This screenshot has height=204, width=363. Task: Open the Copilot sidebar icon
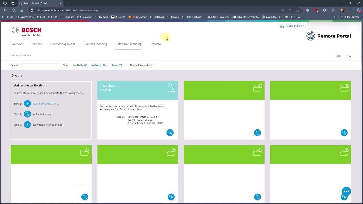pos(359,10)
